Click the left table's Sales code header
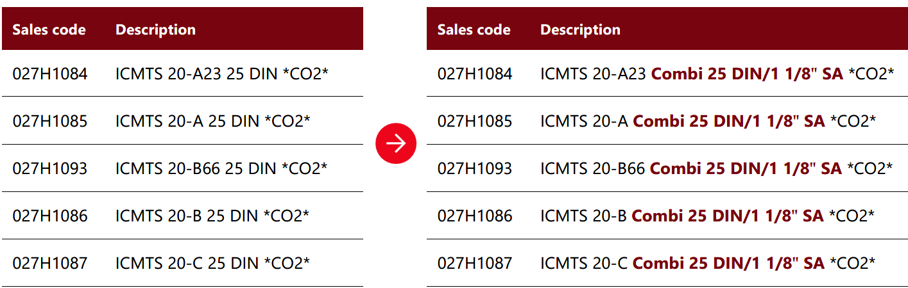The width and height of the screenshot is (908, 288). point(49,29)
